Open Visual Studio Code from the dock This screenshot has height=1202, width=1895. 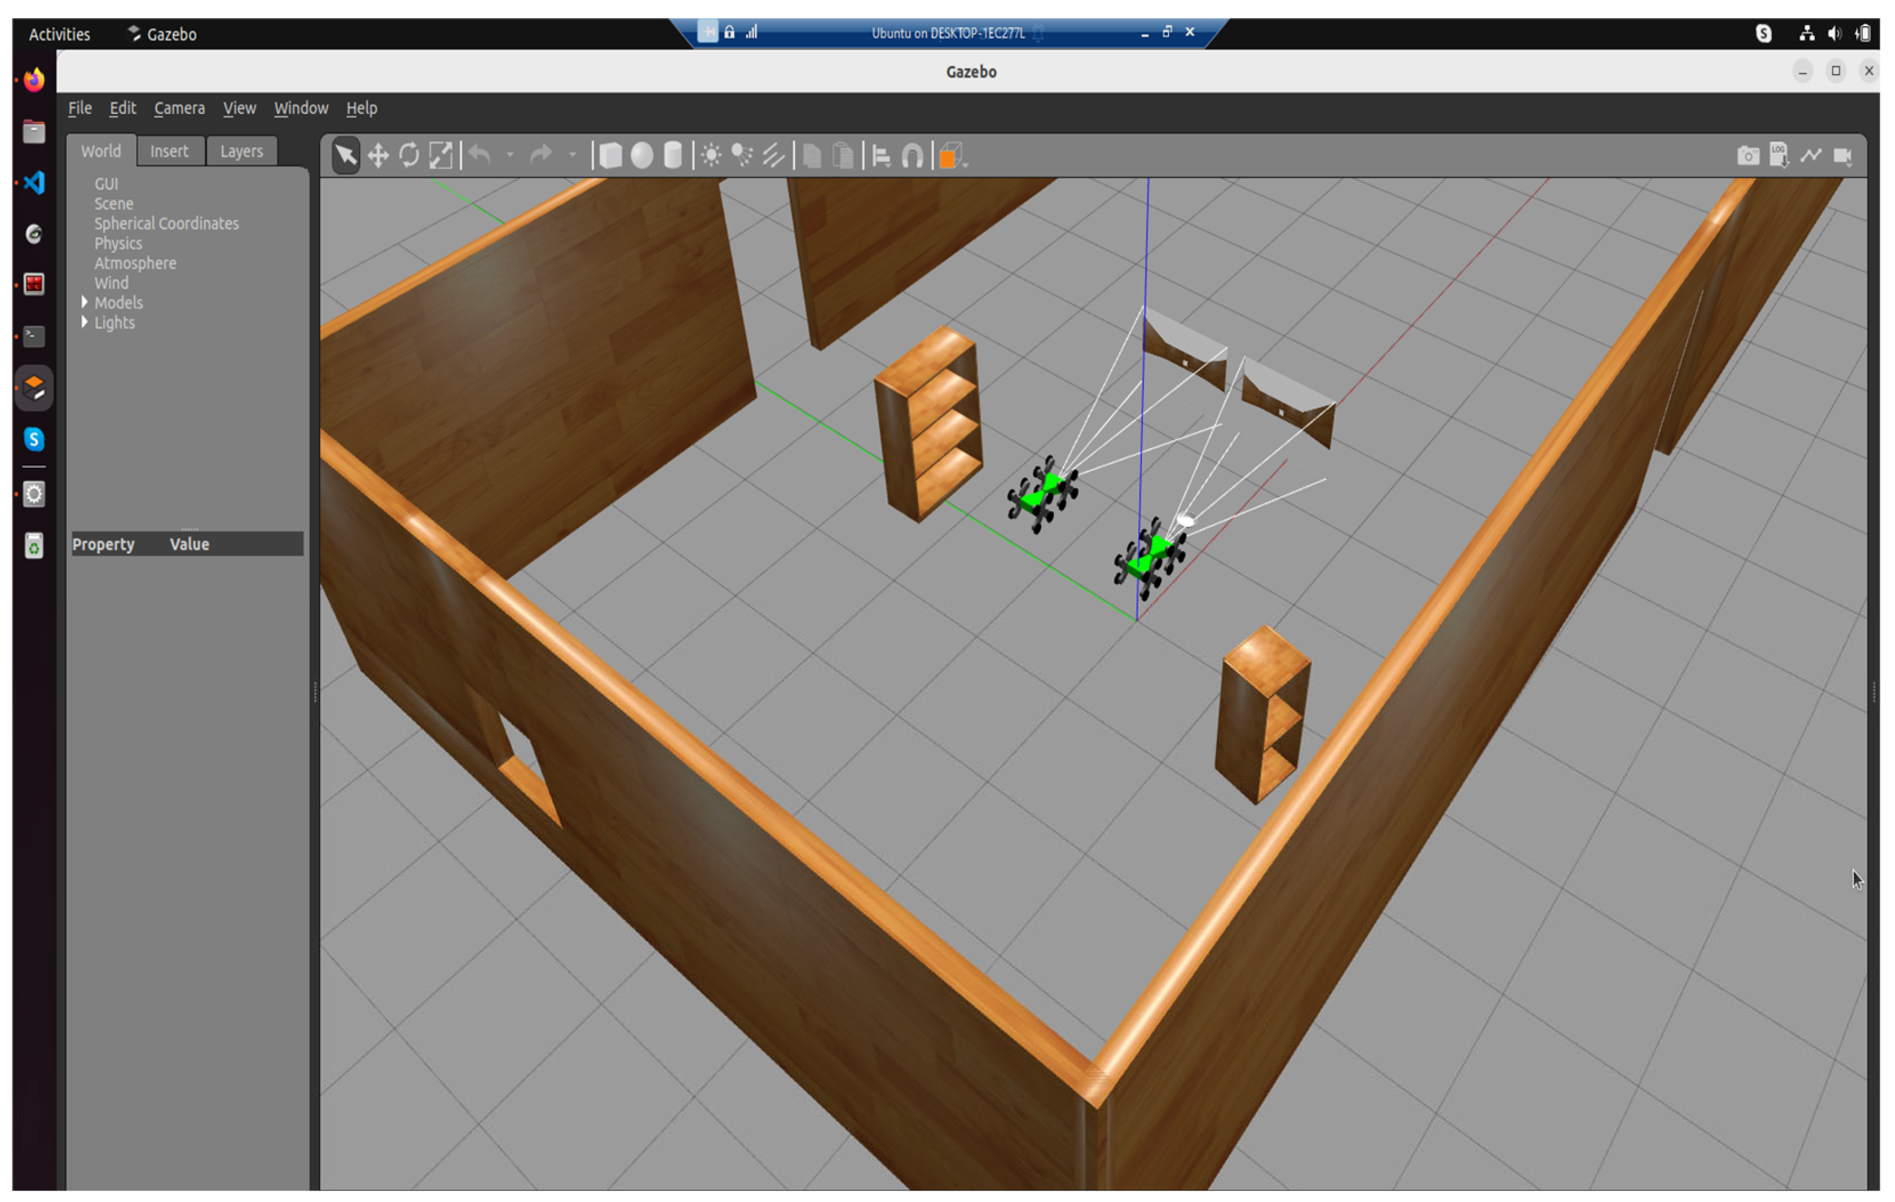pos(34,183)
